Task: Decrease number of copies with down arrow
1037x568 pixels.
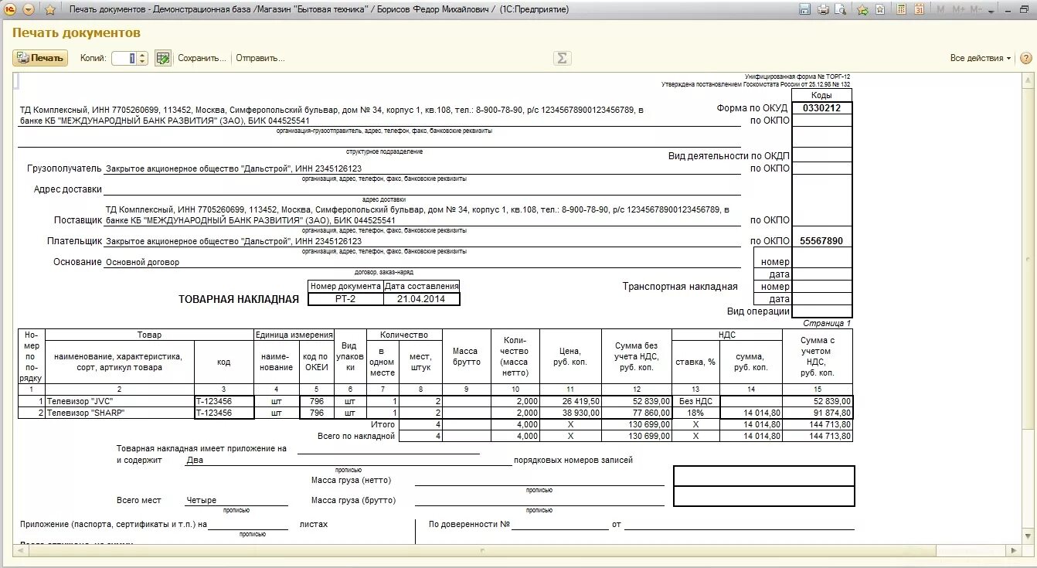Action: pos(143,62)
